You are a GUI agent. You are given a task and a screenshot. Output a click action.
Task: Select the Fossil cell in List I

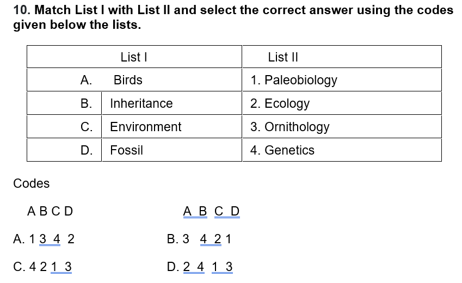pyautogui.click(x=126, y=150)
